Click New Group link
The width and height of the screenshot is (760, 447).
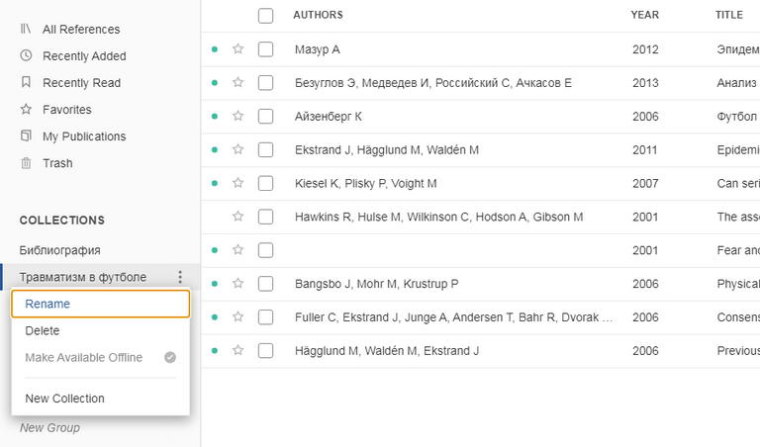pos(49,427)
